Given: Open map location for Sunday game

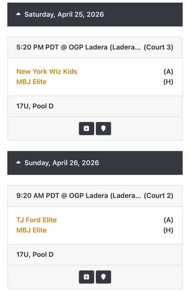Looking at the screenshot, I should [x=104, y=277].
